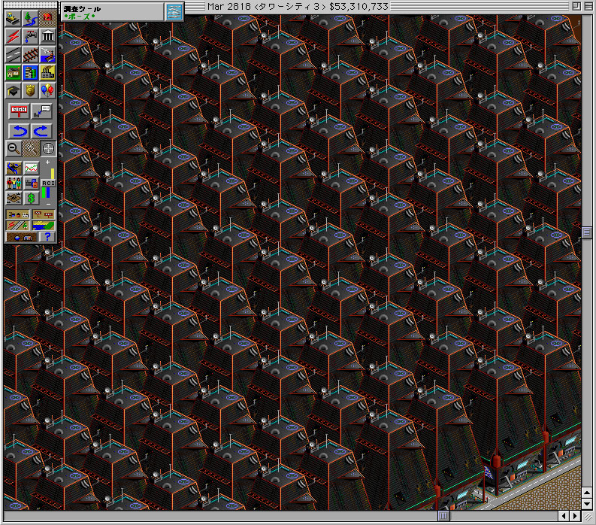Select the Center view tool
Screen dimensions: 596x525
point(48,148)
